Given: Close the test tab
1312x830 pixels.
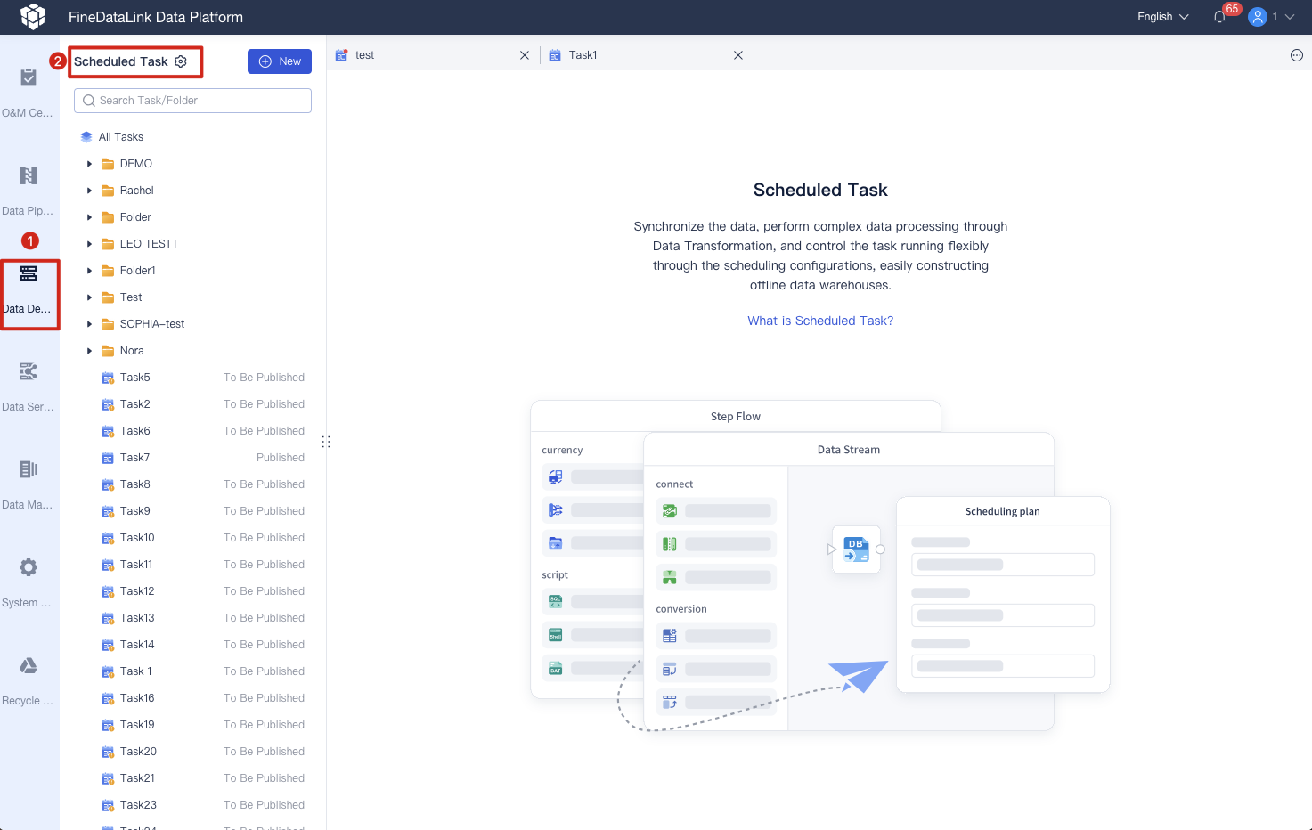Looking at the screenshot, I should click(x=525, y=55).
